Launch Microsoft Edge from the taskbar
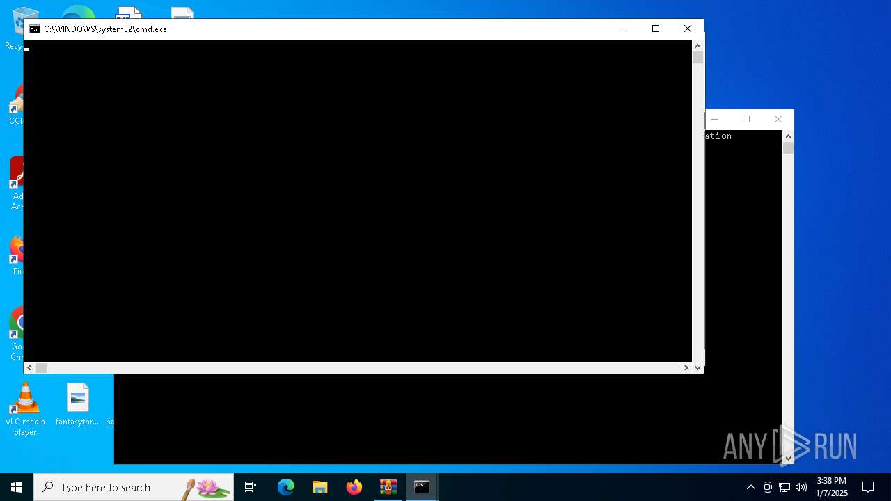This screenshot has width=891, height=501. 286,487
